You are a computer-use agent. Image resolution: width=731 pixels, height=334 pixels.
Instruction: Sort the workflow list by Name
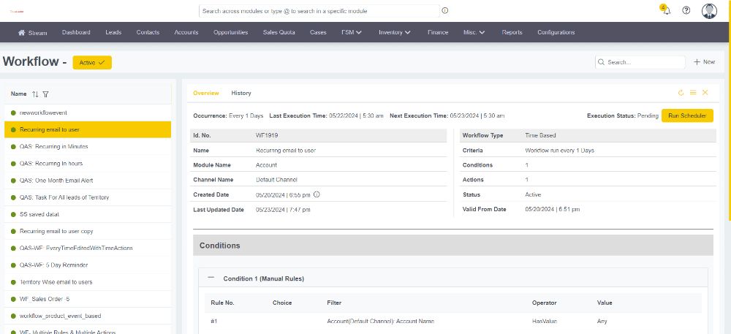point(35,94)
